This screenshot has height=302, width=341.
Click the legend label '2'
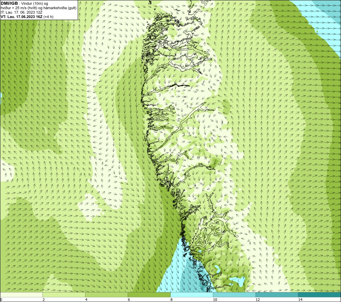(44, 300)
